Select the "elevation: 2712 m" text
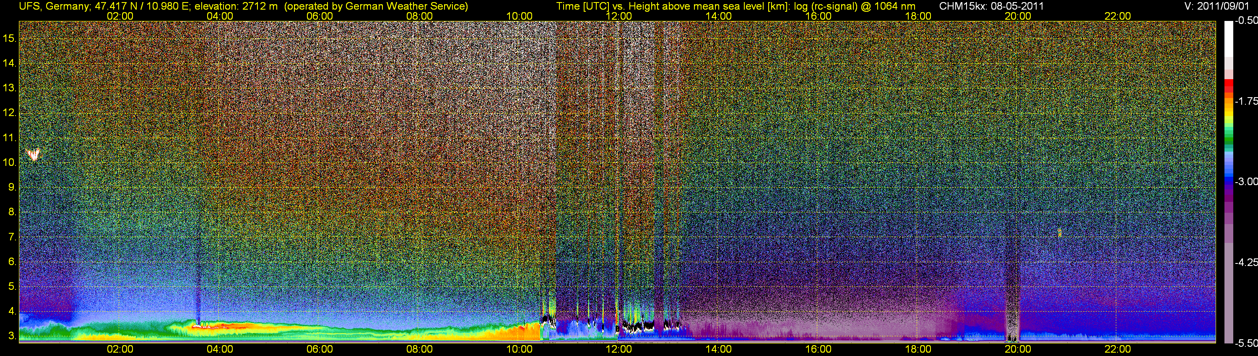 236,6
